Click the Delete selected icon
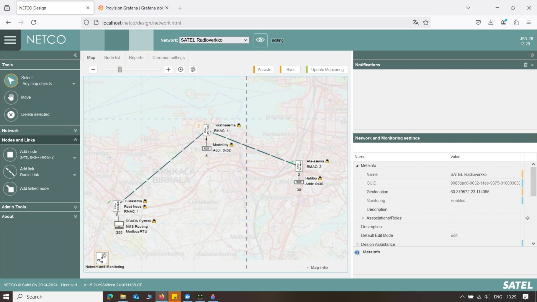This screenshot has height=302, width=537. (x=11, y=114)
